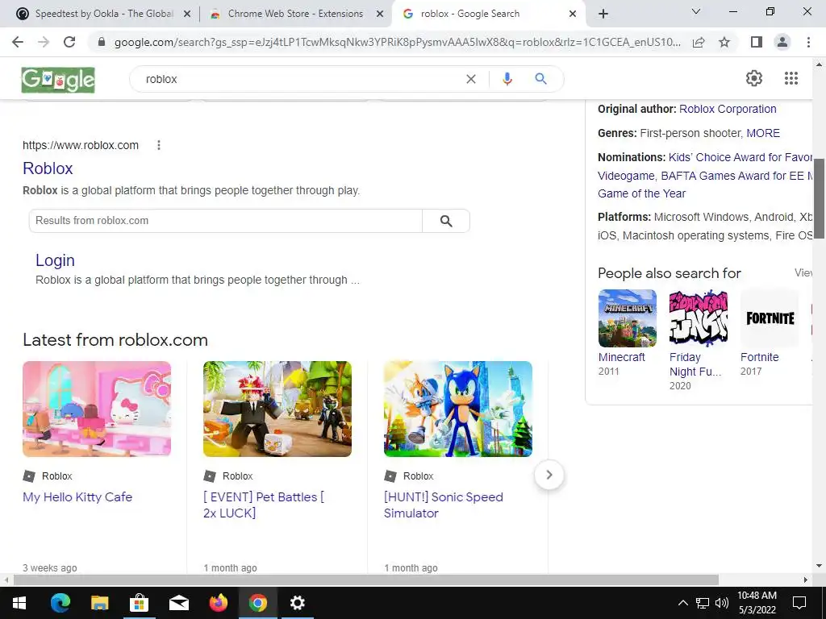Advance the Latest from roblox.com carousel

coord(549,475)
